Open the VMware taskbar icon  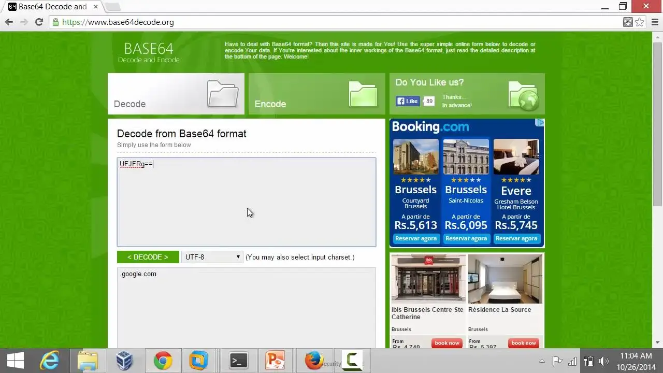click(198, 361)
